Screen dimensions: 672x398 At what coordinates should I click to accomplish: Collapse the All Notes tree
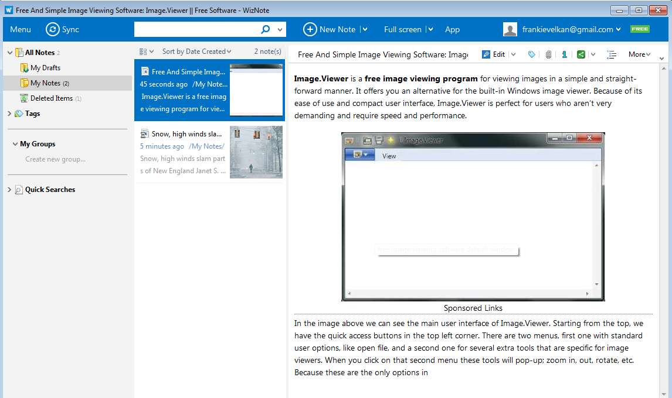click(10, 53)
